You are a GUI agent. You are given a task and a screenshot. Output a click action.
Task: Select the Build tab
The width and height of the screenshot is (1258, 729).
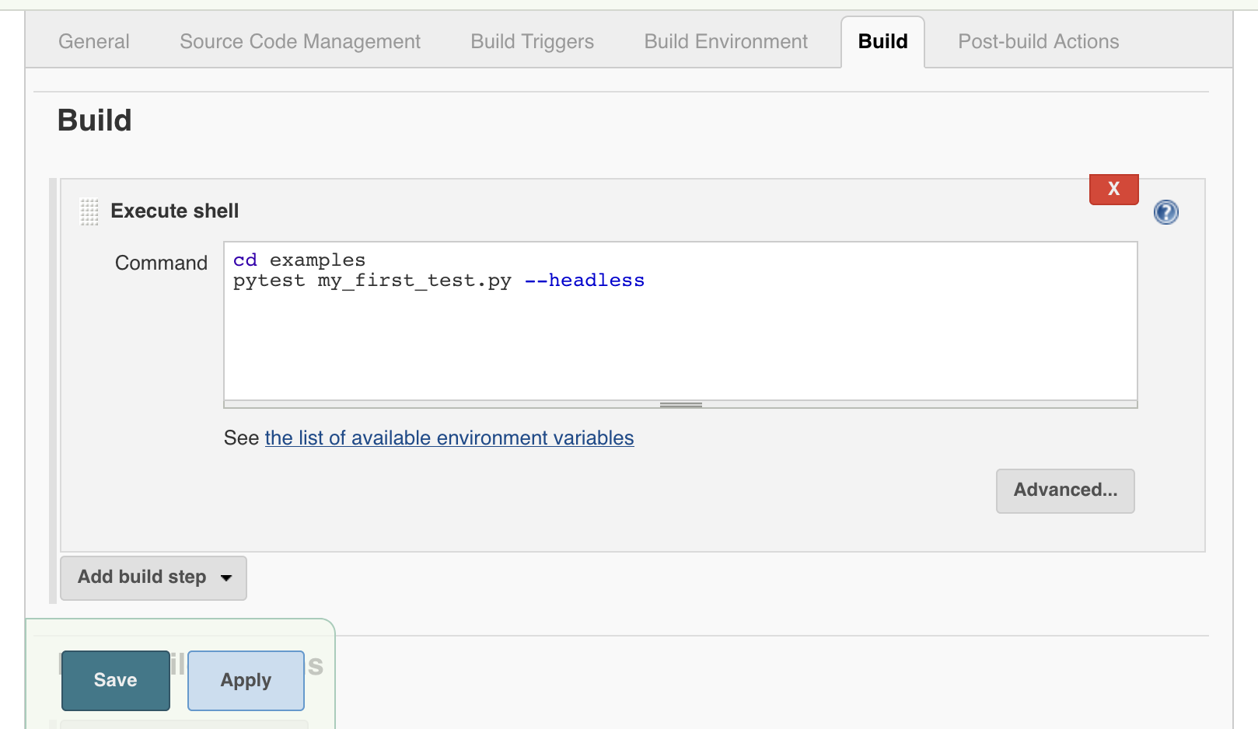[882, 41]
